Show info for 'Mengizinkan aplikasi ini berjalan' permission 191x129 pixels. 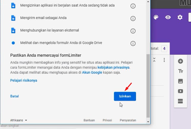[x=133, y=6]
